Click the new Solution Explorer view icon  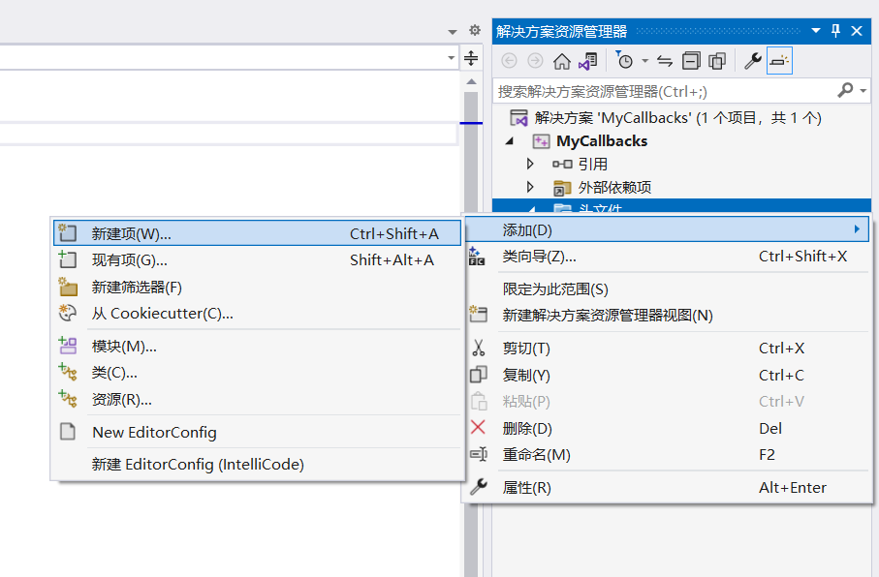pos(478,315)
